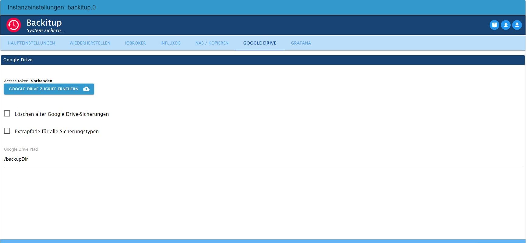Click the Google Drive Pfad label

point(21,149)
